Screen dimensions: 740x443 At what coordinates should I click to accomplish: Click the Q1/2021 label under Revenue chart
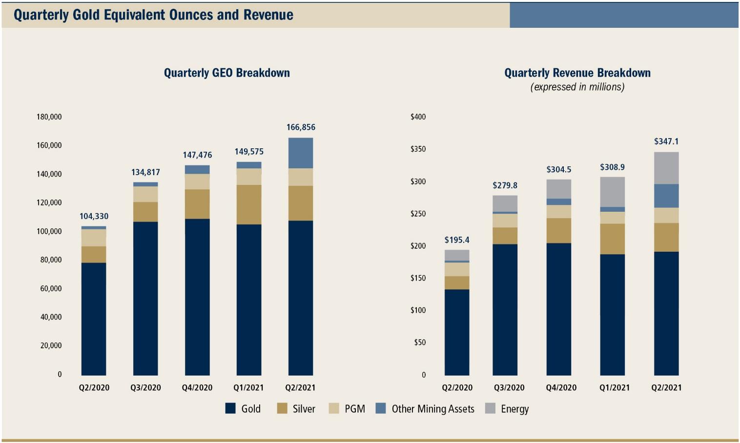pyautogui.click(x=615, y=387)
